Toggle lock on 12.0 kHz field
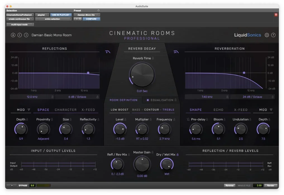 point(52,97)
